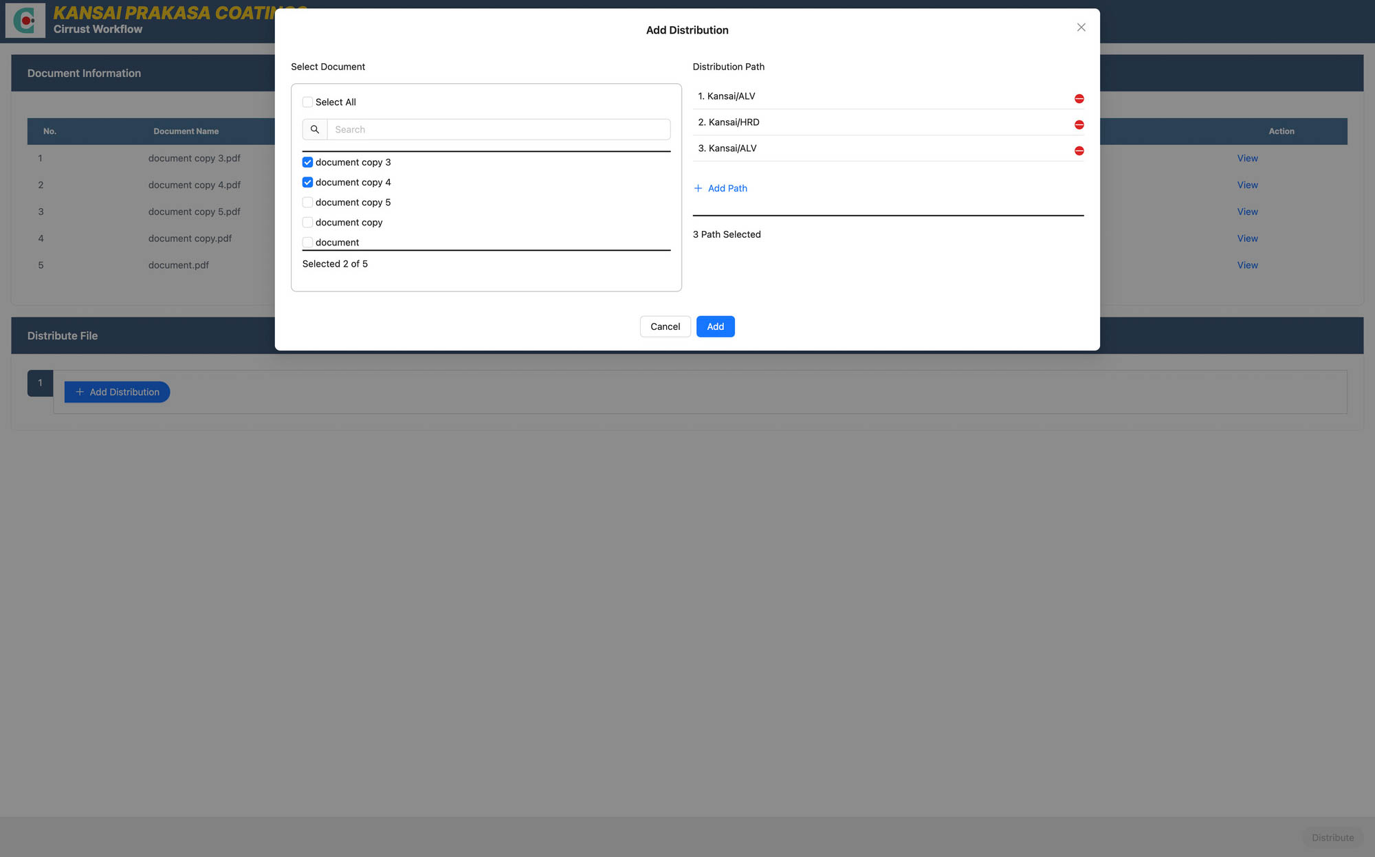Screen dimensions: 1375x857
Task: View document.pdf from the document table
Action: 1247,265
